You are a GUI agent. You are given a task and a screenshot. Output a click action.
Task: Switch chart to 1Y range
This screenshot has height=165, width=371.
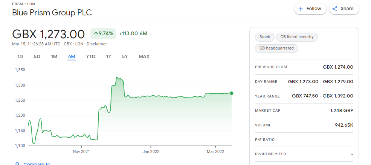click(x=108, y=57)
